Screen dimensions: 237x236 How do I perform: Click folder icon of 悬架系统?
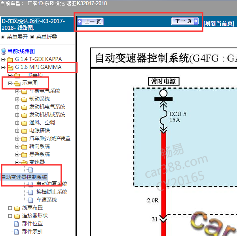[24, 154]
